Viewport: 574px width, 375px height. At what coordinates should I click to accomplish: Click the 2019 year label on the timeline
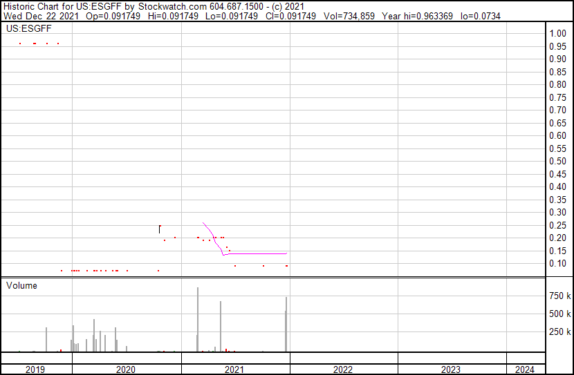coord(36,369)
